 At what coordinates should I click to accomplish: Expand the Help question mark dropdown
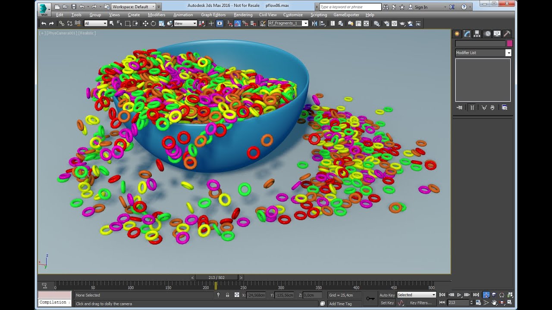coord(470,7)
